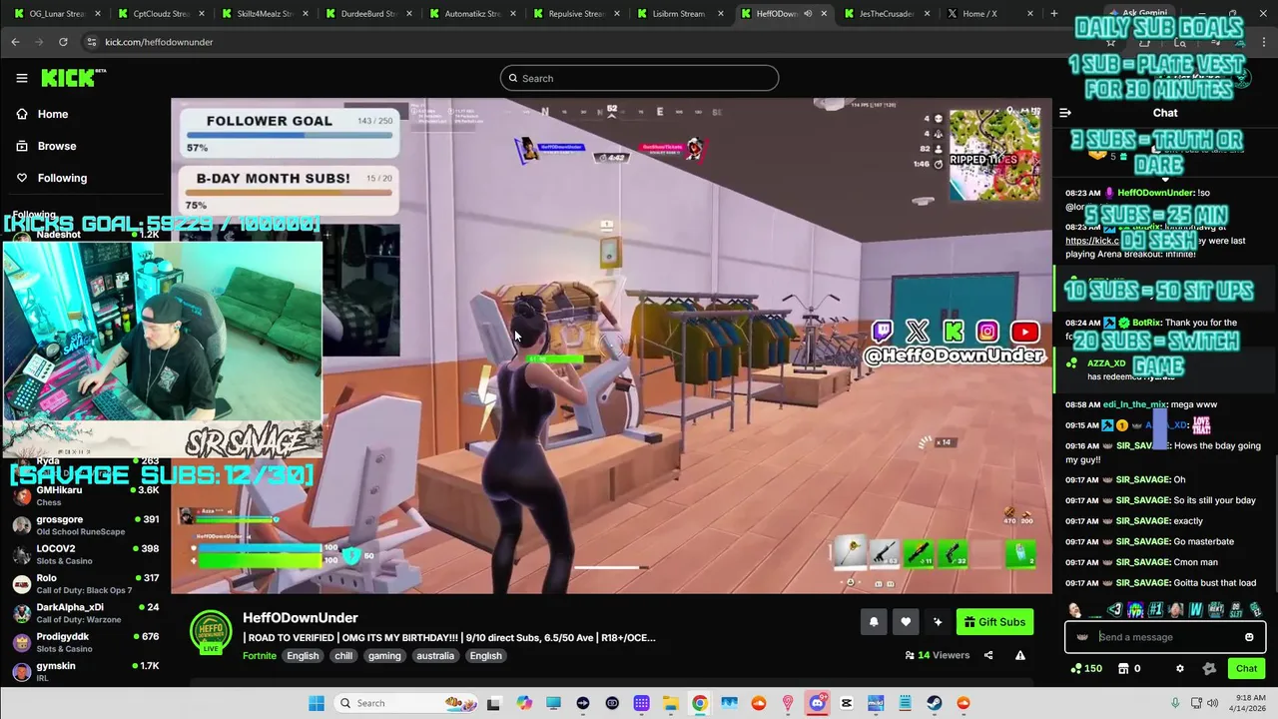
Task: Reload the page in Chrome
Action: 63,42
